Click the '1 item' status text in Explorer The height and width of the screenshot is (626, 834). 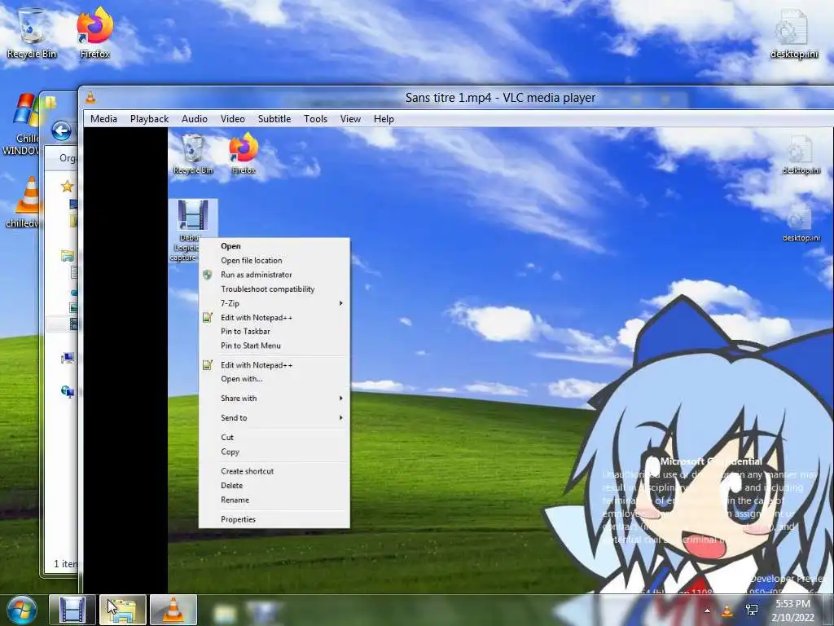[65, 563]
